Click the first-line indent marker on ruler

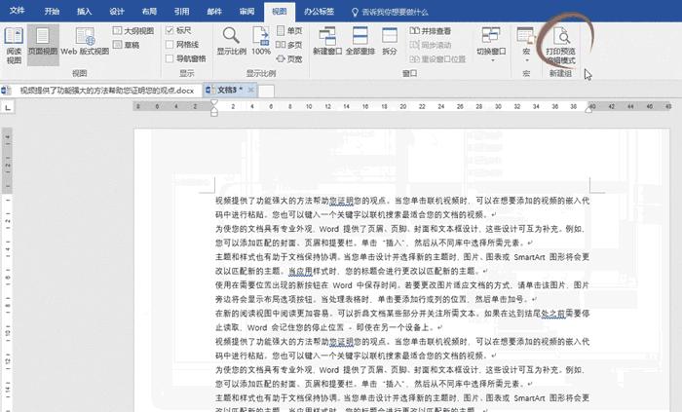click(x=214, y=103)
